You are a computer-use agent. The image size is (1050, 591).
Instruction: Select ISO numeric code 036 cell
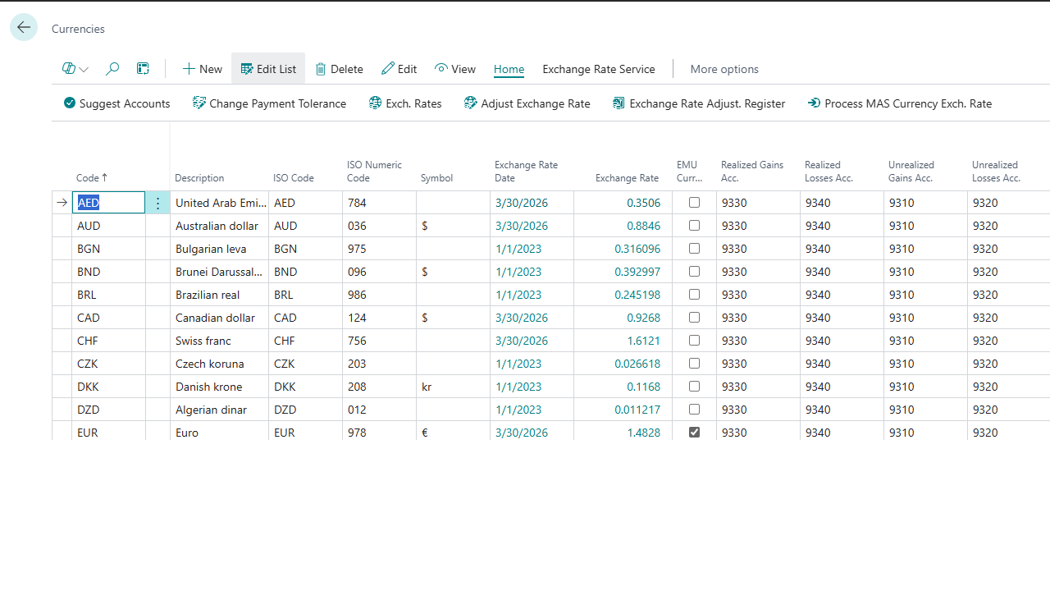[x=379, y=226]
